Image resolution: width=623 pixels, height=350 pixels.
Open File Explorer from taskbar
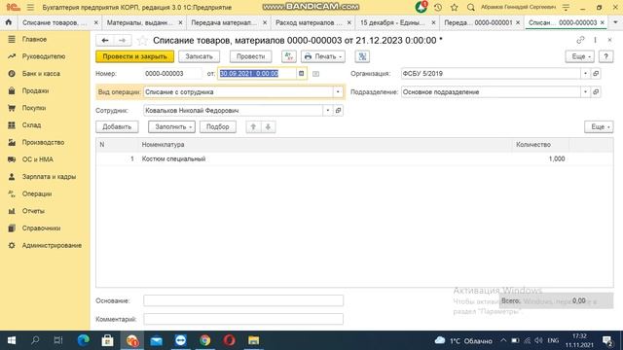[253, 340]
